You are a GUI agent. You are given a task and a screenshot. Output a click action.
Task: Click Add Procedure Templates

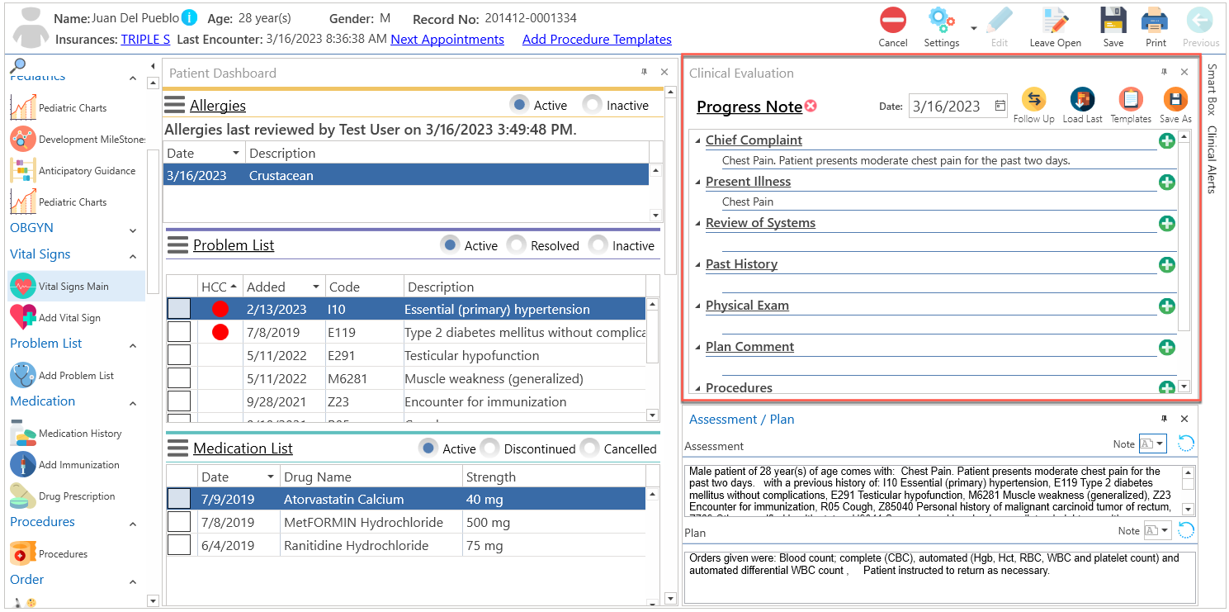(x=596, y=39)
